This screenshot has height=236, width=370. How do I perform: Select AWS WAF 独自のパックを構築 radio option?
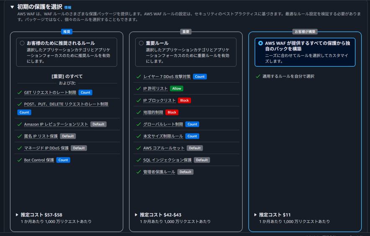(260, 43)
